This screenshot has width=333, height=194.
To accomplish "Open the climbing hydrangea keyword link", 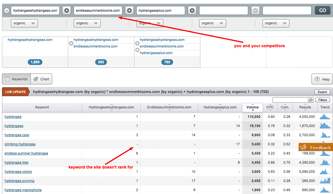I will tap(20, 144).
